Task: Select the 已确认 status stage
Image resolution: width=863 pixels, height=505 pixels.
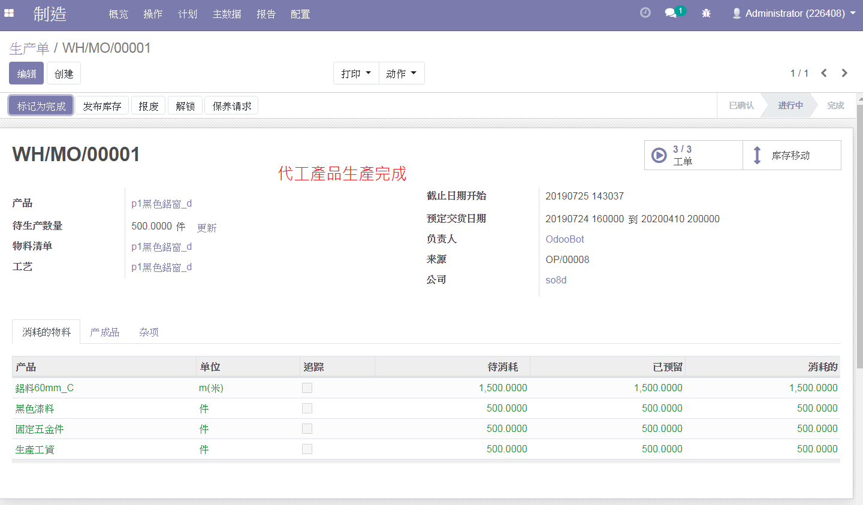Action: [741, 105]
